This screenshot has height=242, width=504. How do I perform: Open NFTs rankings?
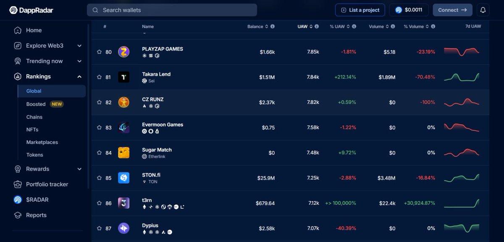pos(32,130)
